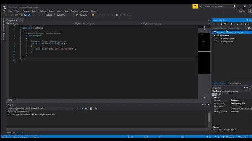Click the yellow notifications filter flag icon
Screen dimensions: 252x141
(195, 6)
